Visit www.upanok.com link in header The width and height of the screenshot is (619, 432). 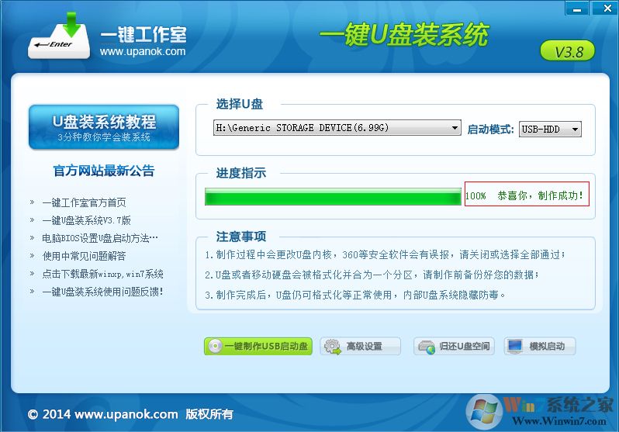coord(143,51)
